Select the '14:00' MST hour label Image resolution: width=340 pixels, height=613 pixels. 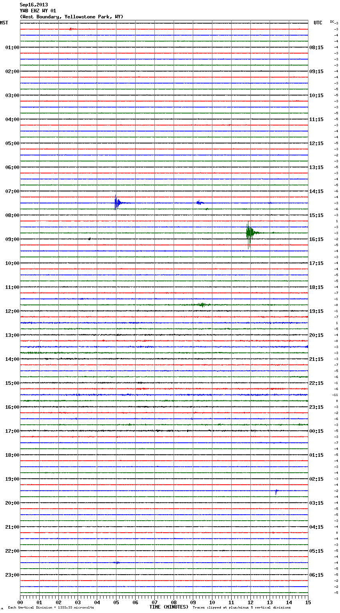click(12, 359)
